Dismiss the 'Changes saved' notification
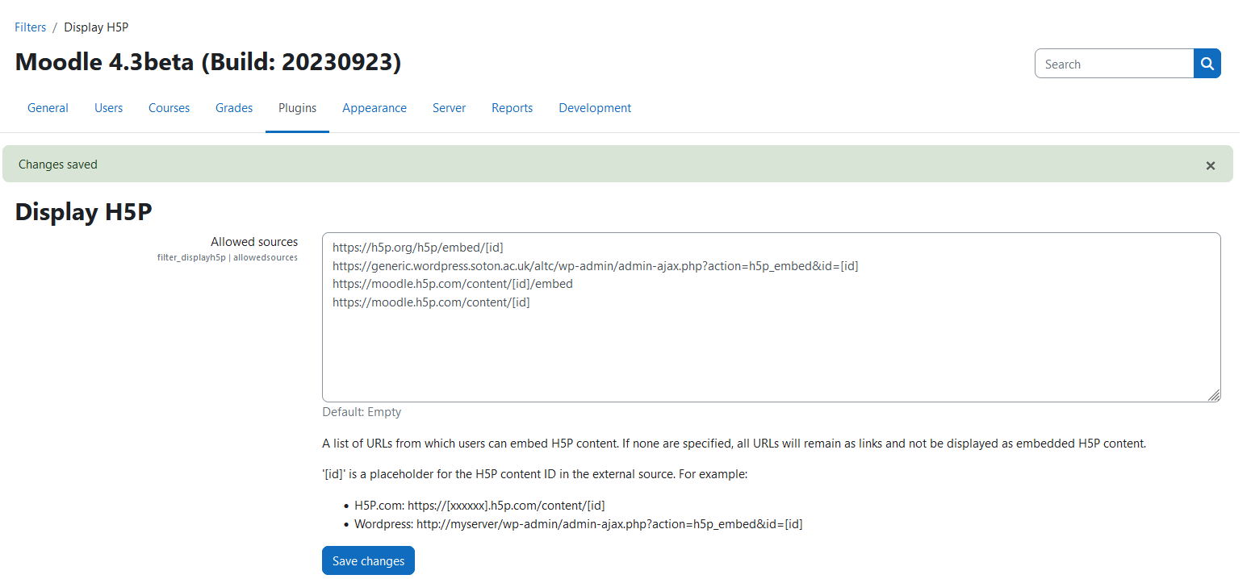The image size is (1251, 579). [1210, 165]
